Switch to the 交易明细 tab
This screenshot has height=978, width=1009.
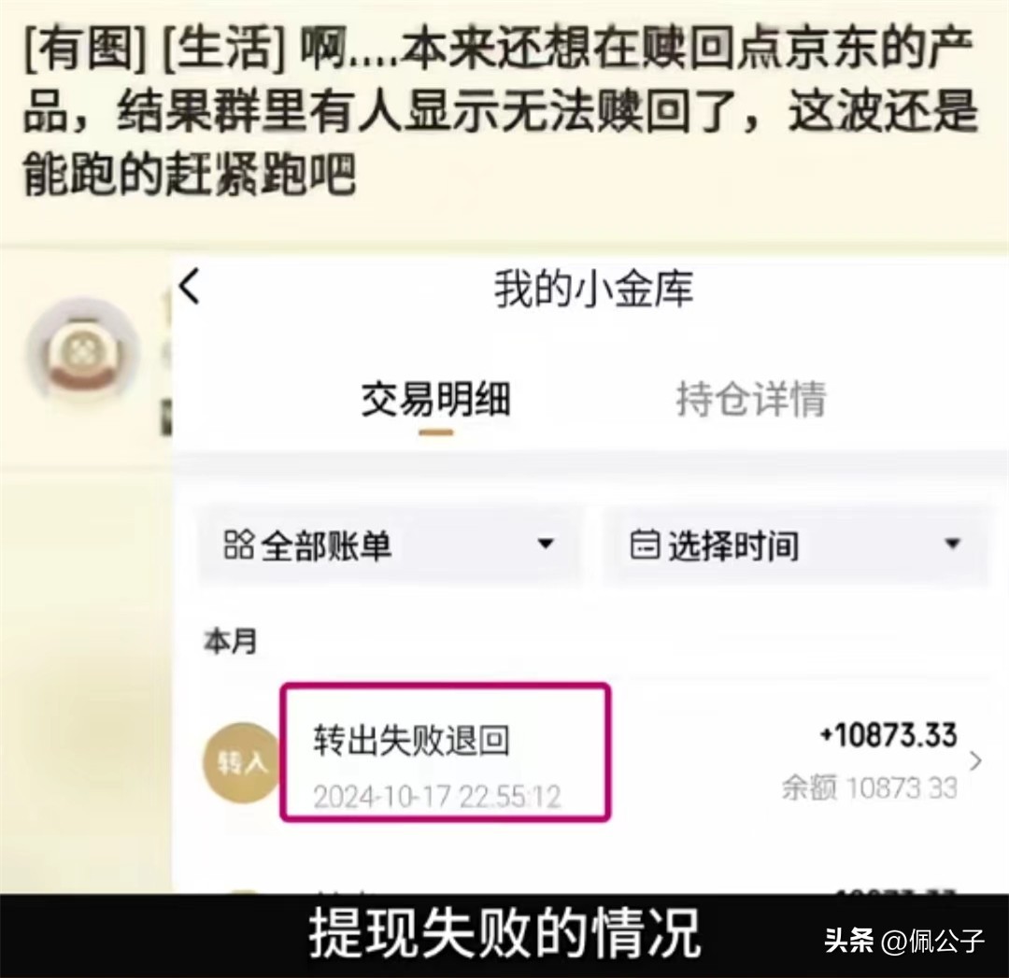click(x=435, y=400)
